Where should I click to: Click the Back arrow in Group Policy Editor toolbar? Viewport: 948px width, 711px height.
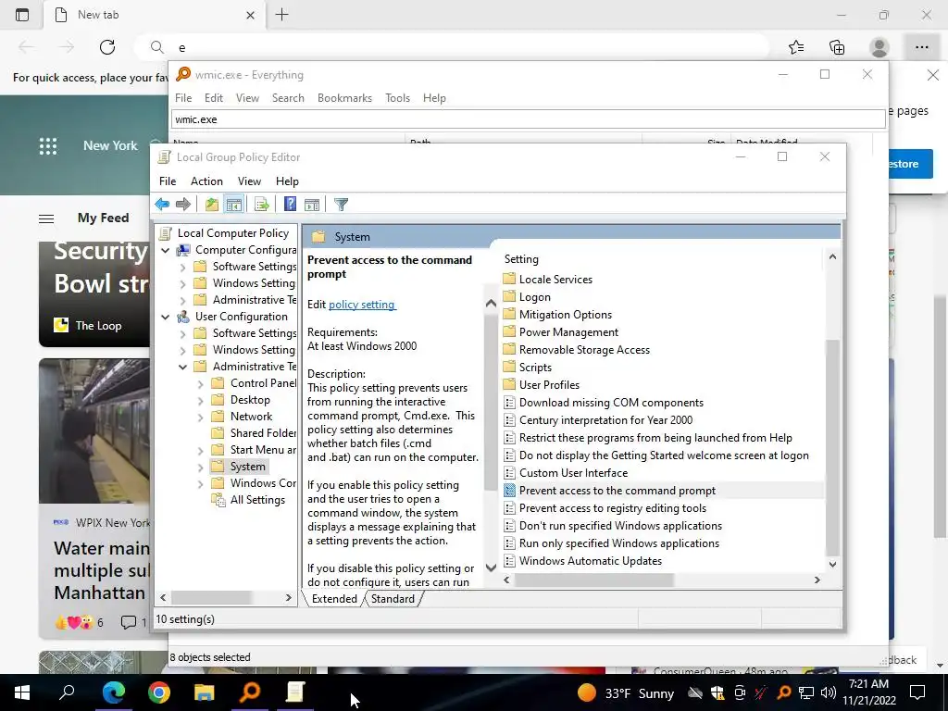tap(162, 205)
